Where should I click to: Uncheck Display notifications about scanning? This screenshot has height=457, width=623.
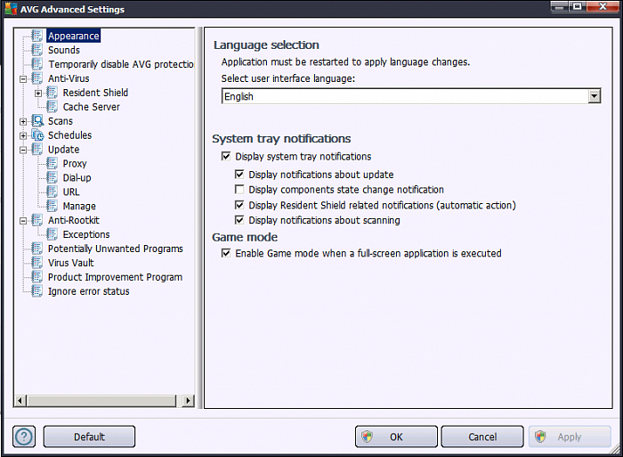click(239, 220)
